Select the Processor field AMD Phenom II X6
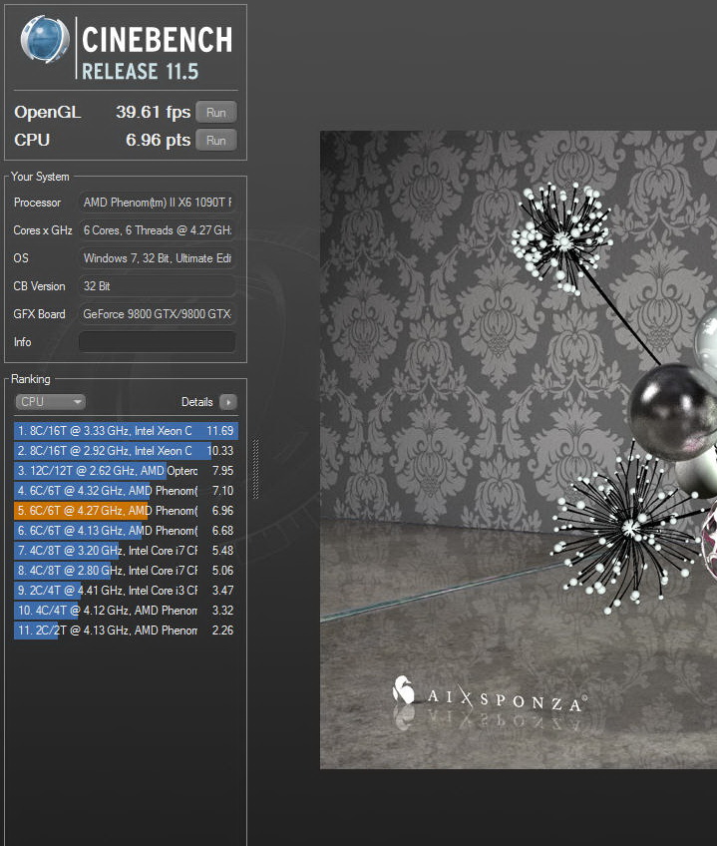This screenshot has height=846, width=717. (x=157, y=203)
